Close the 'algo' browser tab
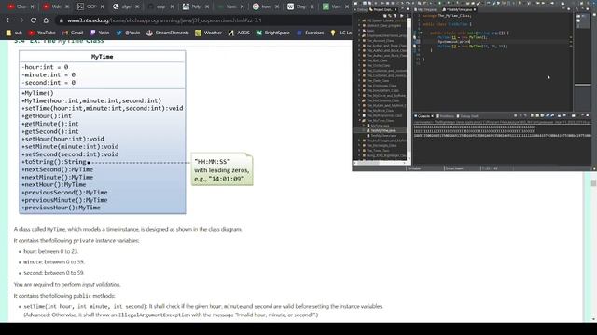The width and height of the screenshot is (597, 335). (137, 7)
